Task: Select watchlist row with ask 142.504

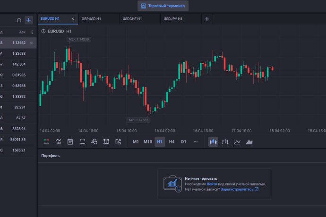Action: click(18, 64)
